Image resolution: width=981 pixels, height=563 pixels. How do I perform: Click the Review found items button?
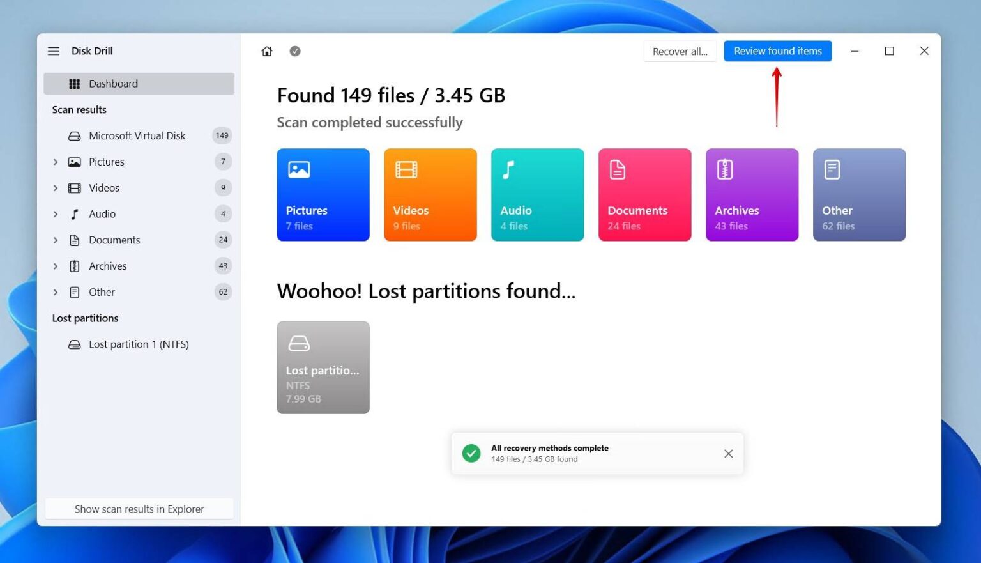[x=777, y=50]
